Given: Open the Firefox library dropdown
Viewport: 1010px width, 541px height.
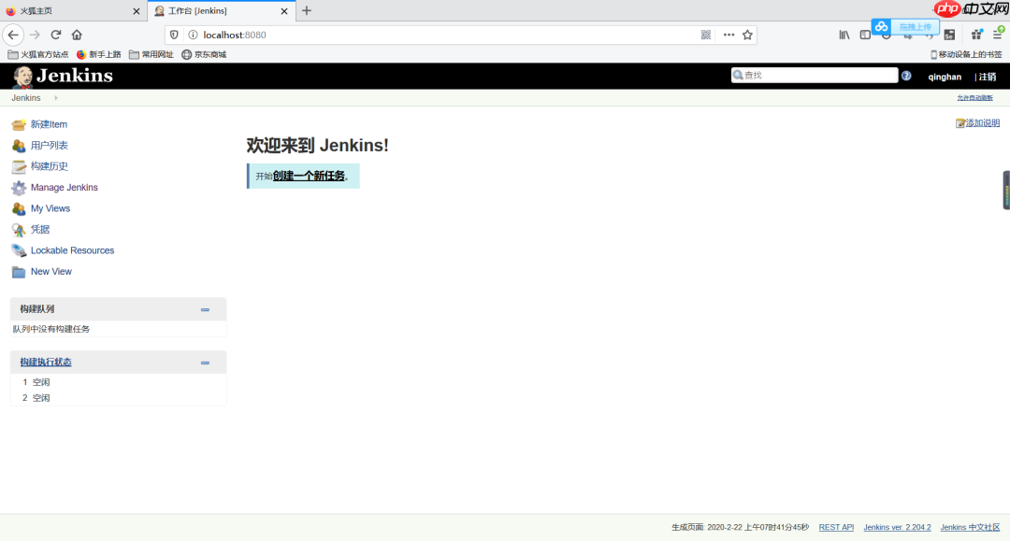Looking at the screenshot, I should [843, 34].
